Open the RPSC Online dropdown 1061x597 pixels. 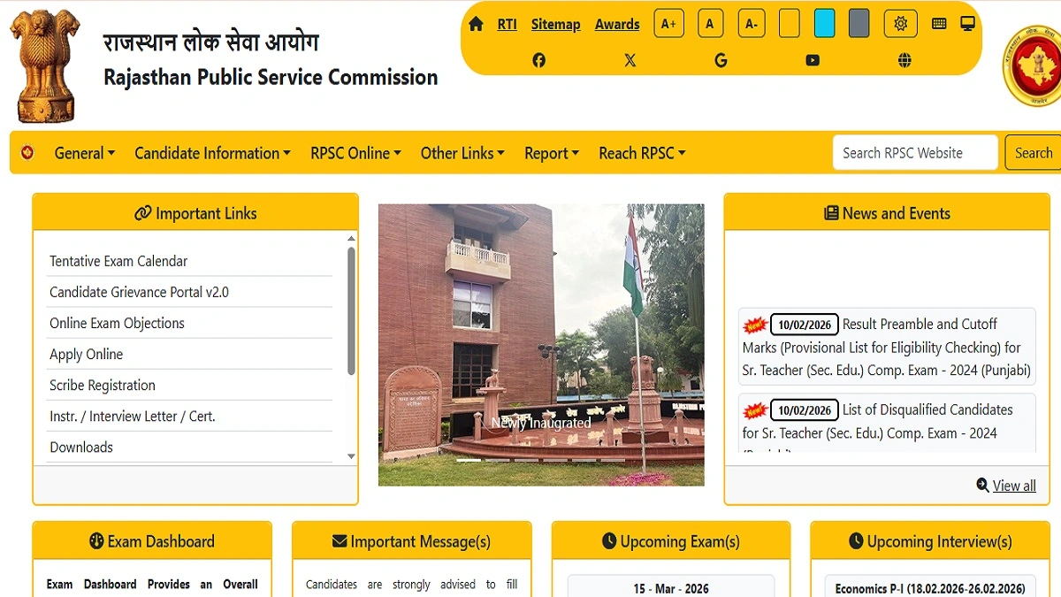coord(355,153)
